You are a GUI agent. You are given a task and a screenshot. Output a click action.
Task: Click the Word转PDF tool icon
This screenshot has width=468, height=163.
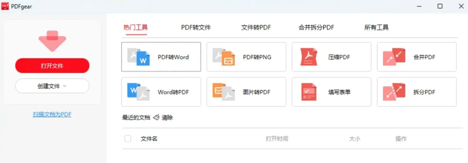coord(138,92)
